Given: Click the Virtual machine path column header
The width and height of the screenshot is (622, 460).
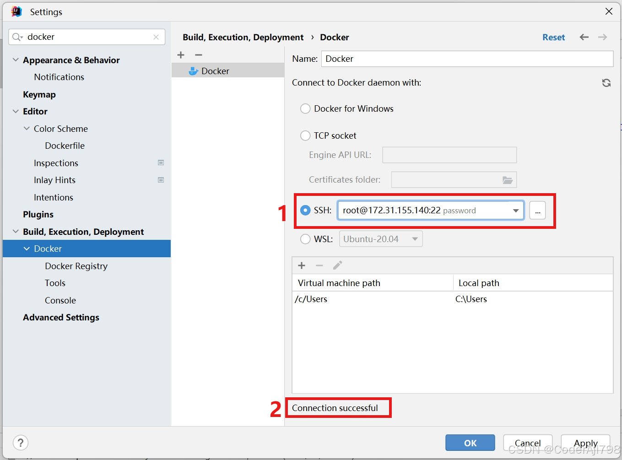Looking at the screenshot, I should 373,283.
